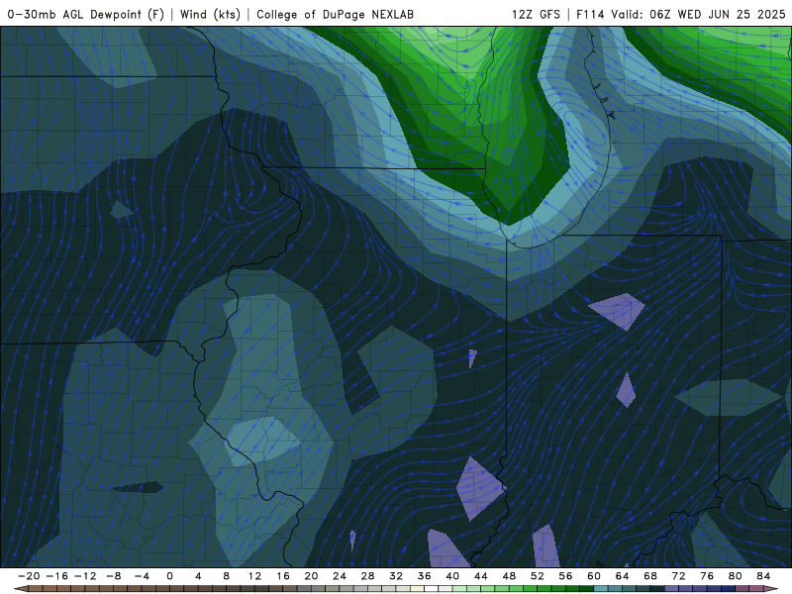792x594 pixels.
Task: Click the 0 label on the color scale
Action: coord(169,576)
